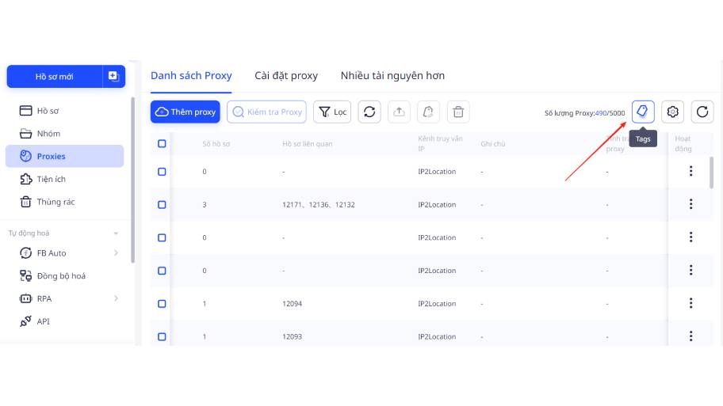Click the tag assign toolbar icon
This screenshot has width=723, height=406.
[x=428, y=112]
